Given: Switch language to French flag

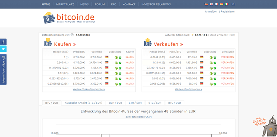Looking at the screenshot, I should tap(217, 4).
